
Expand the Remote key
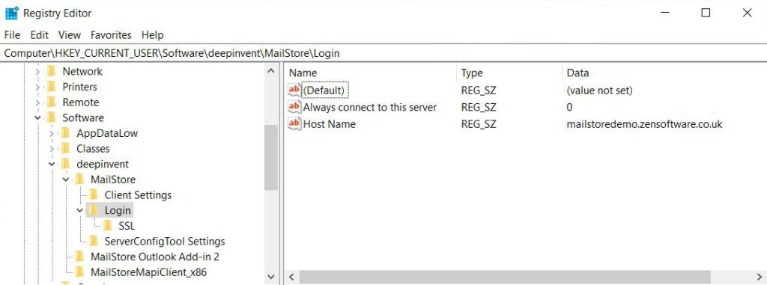(x=37, y=102)
